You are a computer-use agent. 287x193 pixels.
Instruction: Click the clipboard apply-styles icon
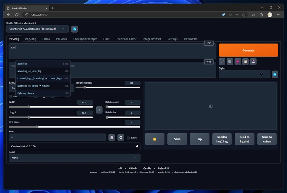tap(245, 62)
